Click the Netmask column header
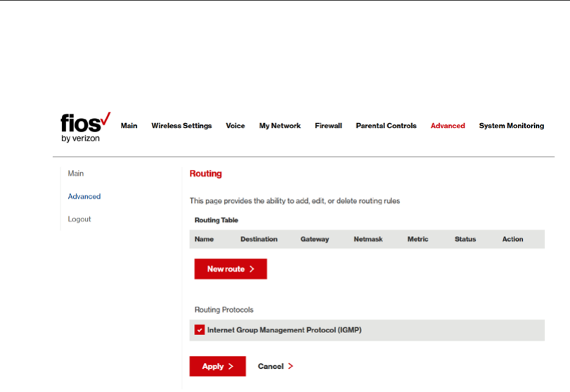The image size is (570, 392). (x=368, y=239)
